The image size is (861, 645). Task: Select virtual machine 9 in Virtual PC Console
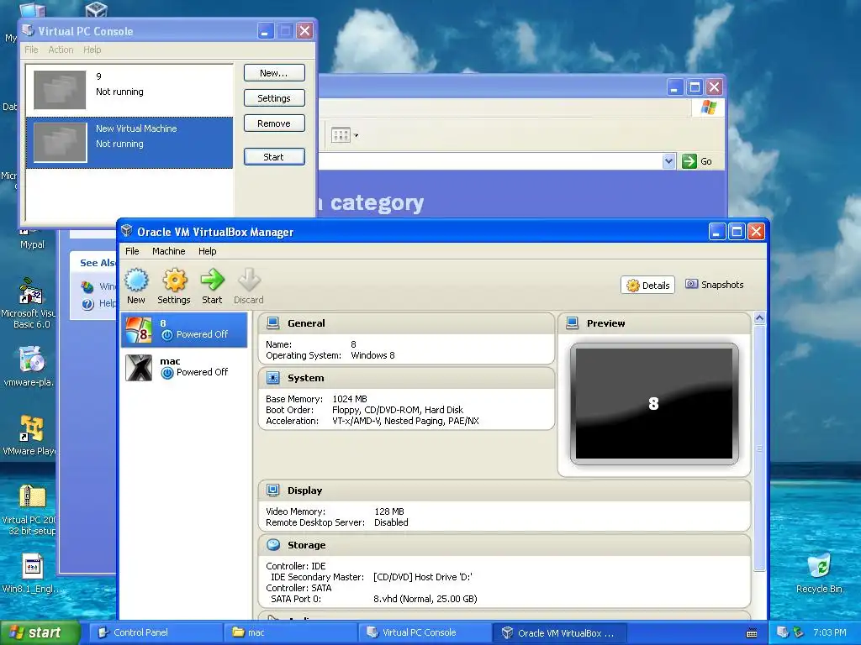point(129,89)
